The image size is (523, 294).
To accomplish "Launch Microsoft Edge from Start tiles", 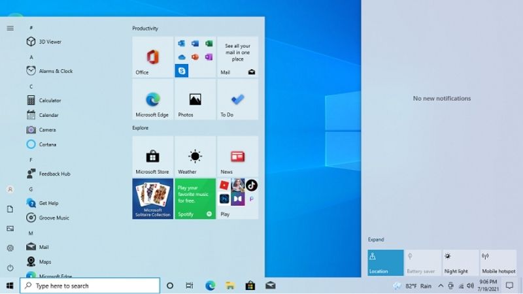I will [x=152, y=99].
